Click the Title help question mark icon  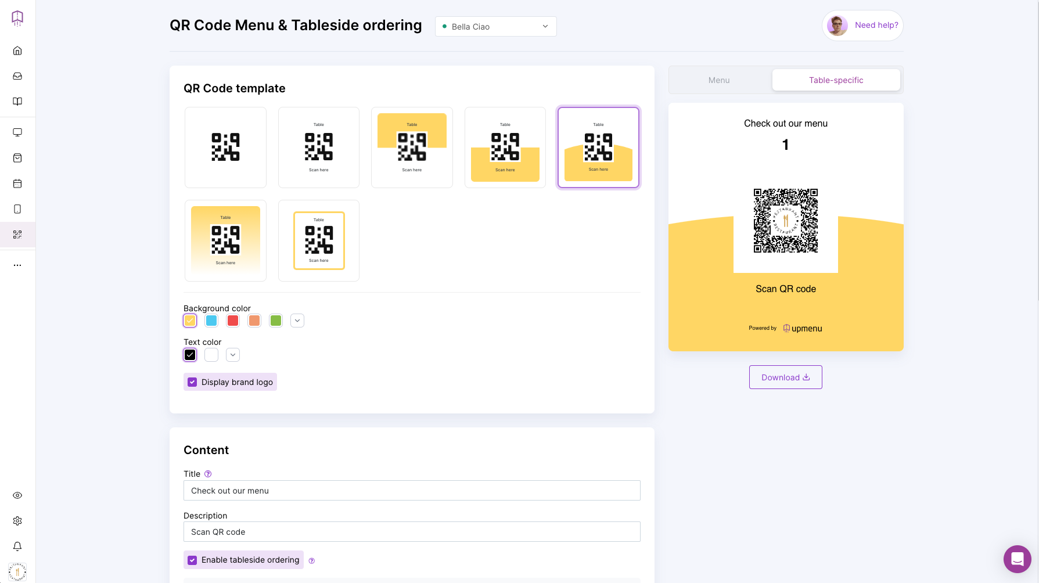(208, 474)
